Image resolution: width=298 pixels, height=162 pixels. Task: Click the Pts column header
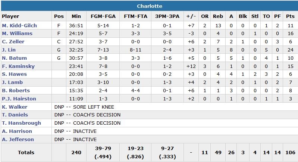(290, 16)
